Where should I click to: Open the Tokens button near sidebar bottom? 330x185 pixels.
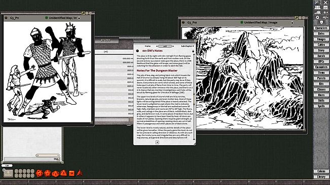321,171
